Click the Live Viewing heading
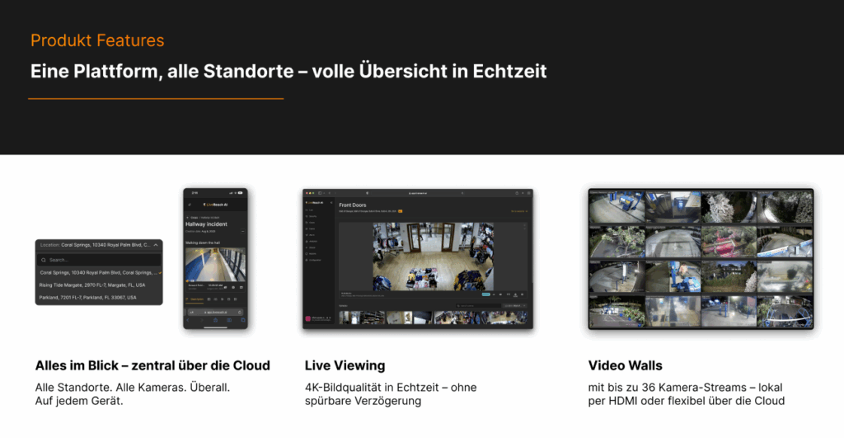Screen dimensions: 844x438 pos(345,365)
